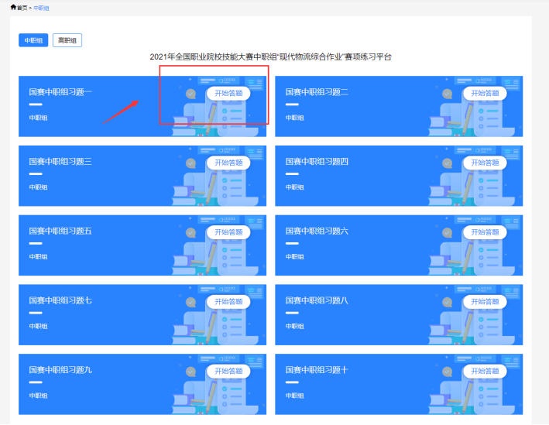Start answering 国赛中职组习题二
Image resolution: width=549 pixels, height=425 pixels.
[485, 93]
